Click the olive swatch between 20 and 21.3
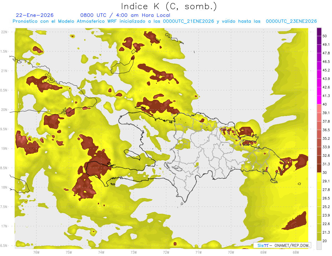The height and width of the screenshot is (256, 332). click(x=319, y=237)
